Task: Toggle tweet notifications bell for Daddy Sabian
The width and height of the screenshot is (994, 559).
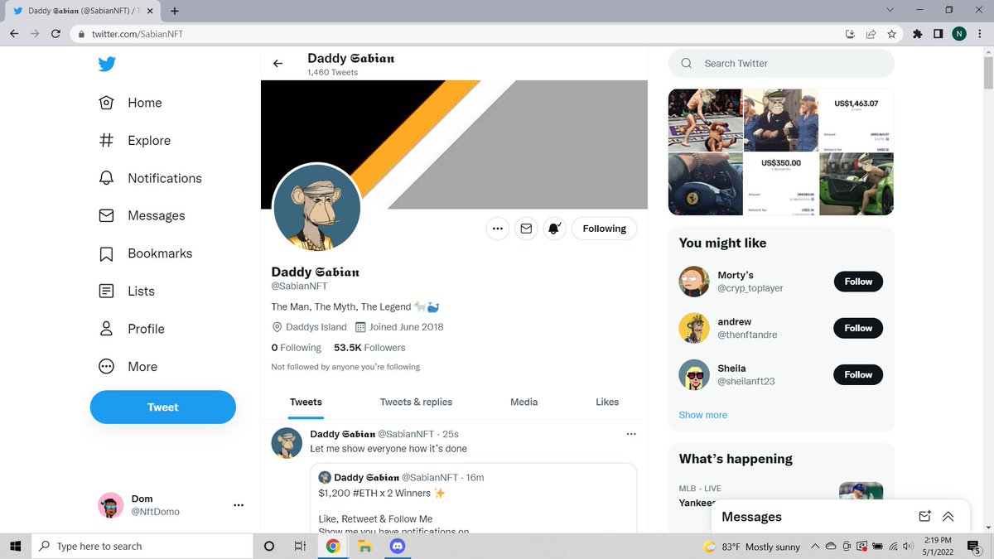Action: click(555, 229)
